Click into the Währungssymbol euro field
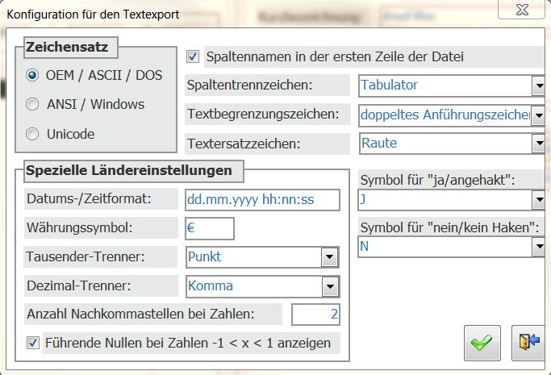551x375 pixels. pyautogui.click(x=209, y=228)
